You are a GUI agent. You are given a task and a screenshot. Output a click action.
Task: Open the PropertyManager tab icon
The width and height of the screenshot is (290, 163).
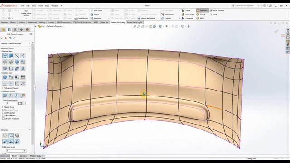coord(9,29)
